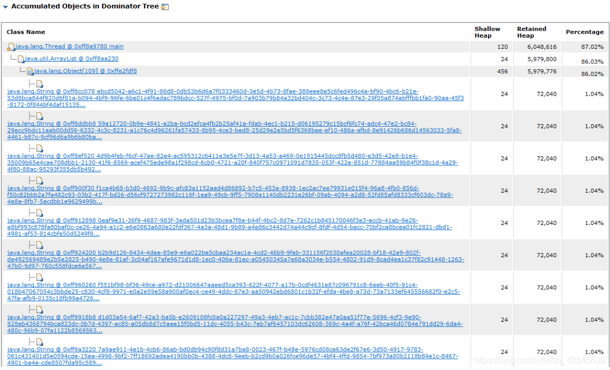The width and height of the screenshot is (610, 370).
Task: Open String @ 0xff912898 0eaf9e31 link
Action: 229,227
